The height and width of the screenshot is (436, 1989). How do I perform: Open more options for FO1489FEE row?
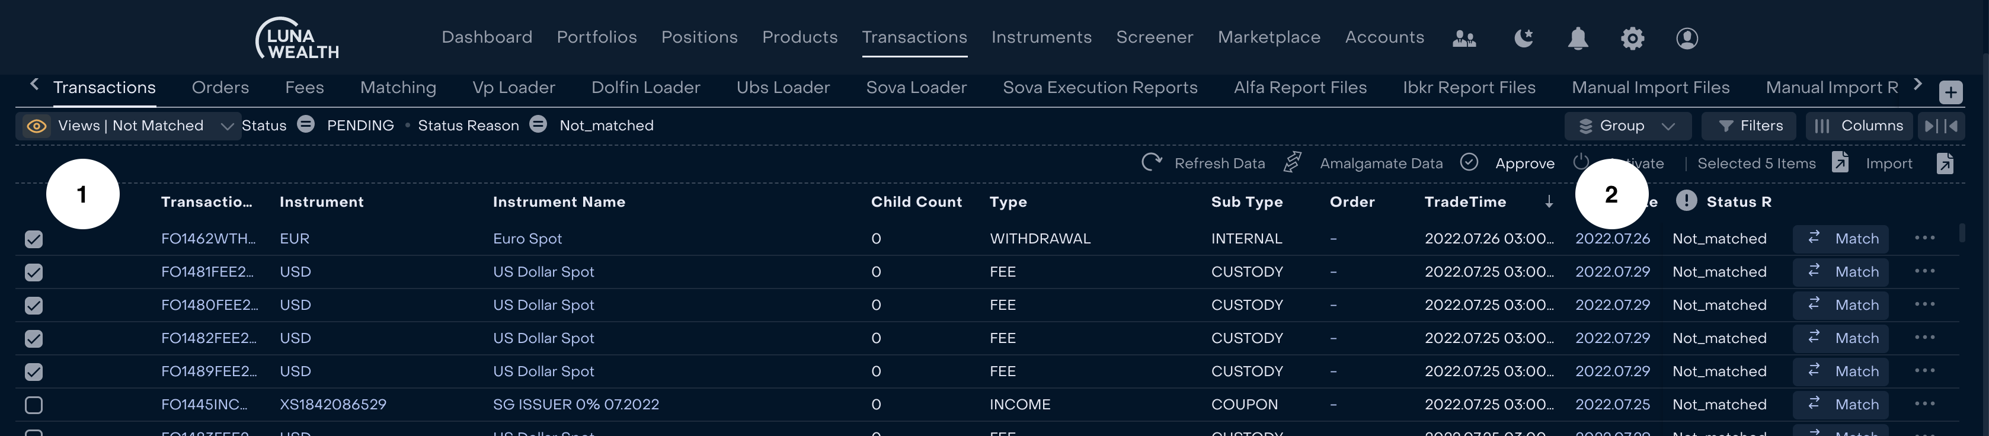coord(1924,370)
